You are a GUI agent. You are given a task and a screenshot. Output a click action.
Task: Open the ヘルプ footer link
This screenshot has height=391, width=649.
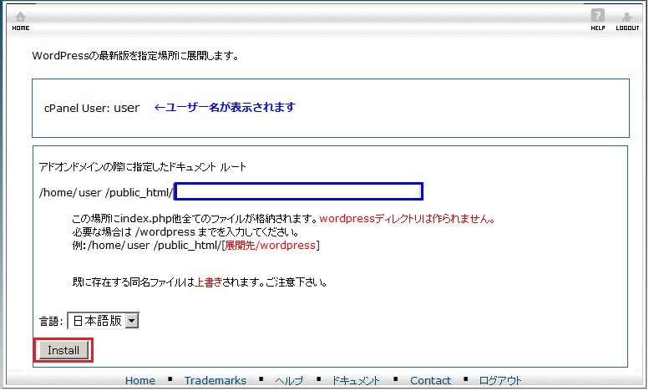[289, 380]
